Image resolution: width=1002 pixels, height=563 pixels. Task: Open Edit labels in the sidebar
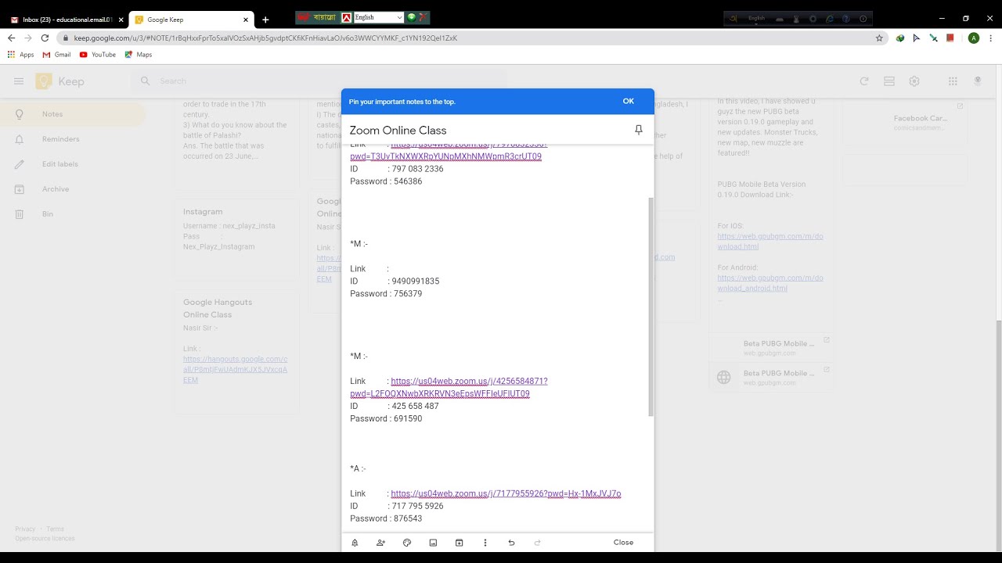72,164
